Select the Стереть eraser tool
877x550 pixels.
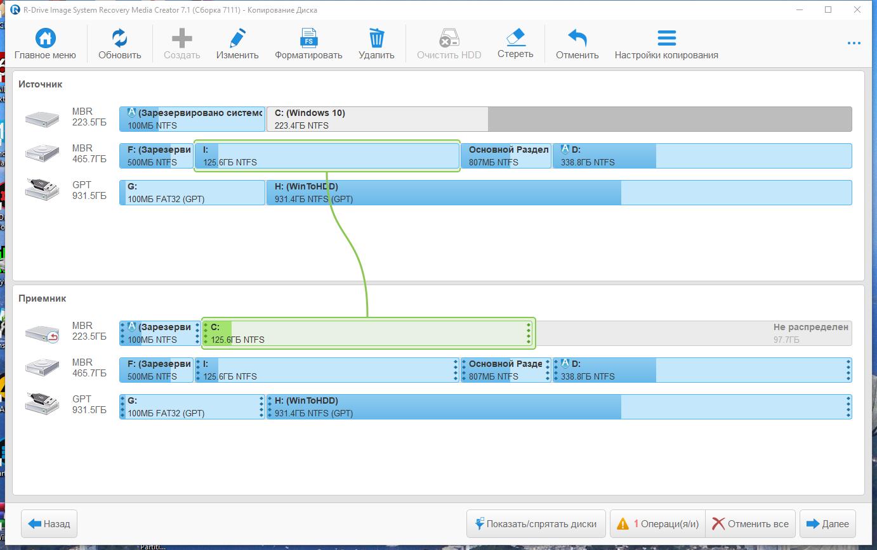tap(515, 37)
